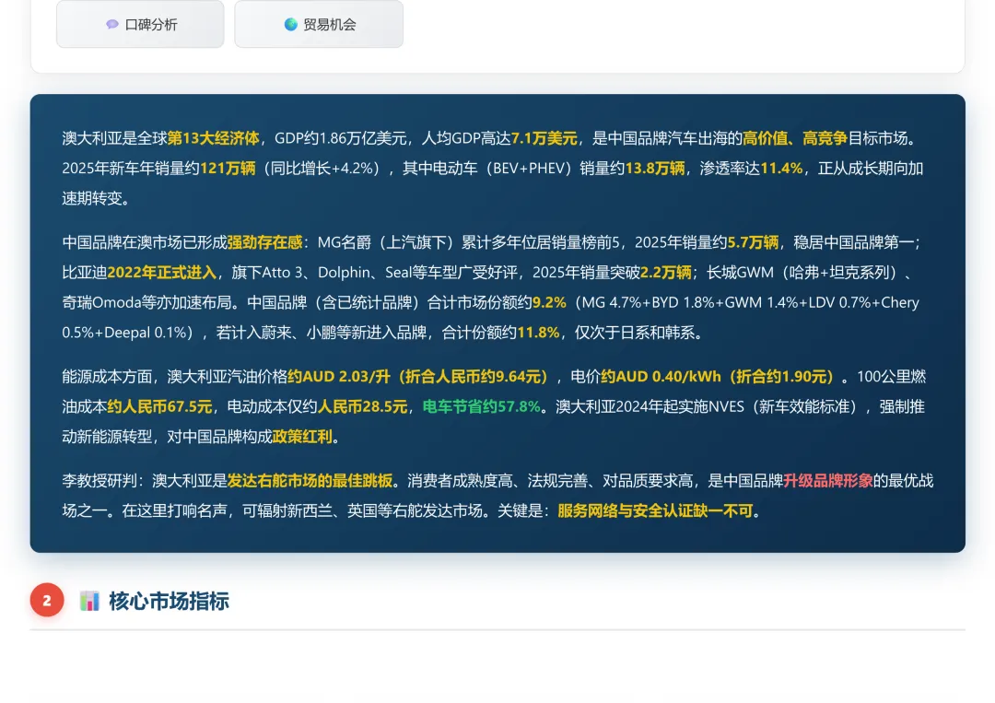The image size is (995, 703).
Task: Click the bar chart icon beside 核心市场指标
Action: (x=89, y=601)
